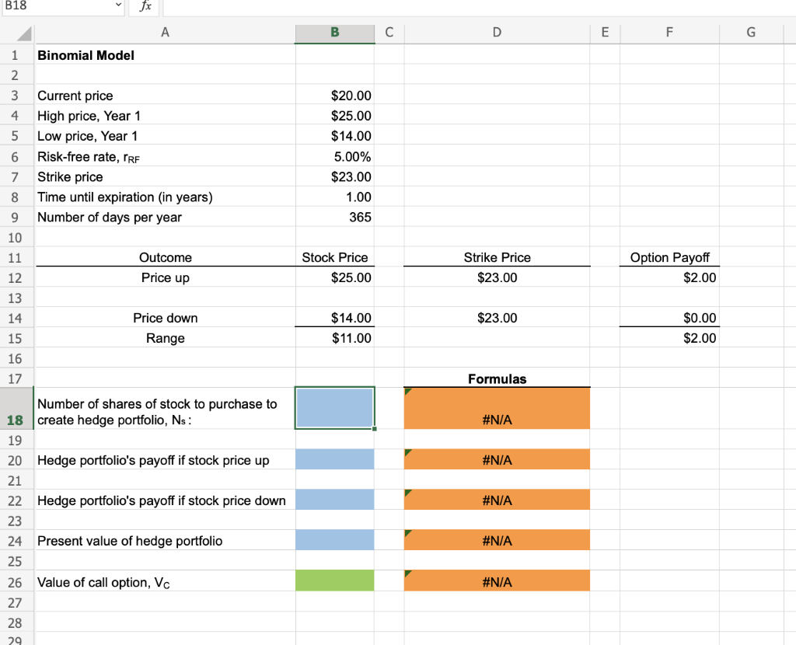This screenshot has width=796, height=645.
Task: Select the $2.00 option payoff in row 12
Action: [x=669, y=277]
